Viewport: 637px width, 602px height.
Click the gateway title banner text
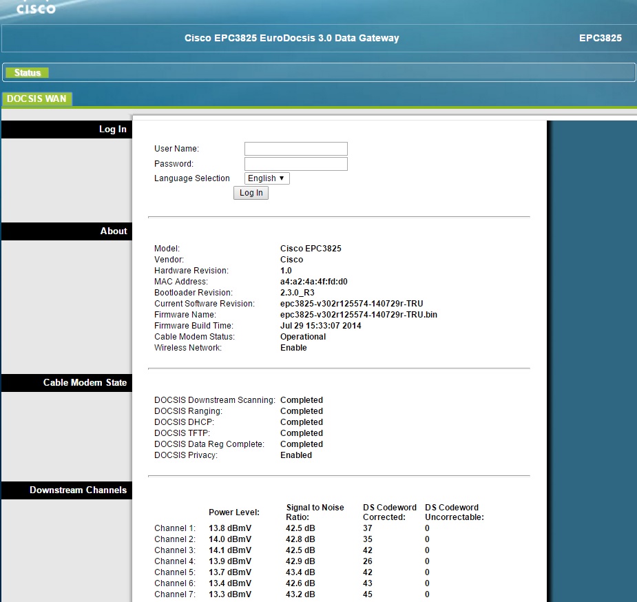[x=292, y=38]
